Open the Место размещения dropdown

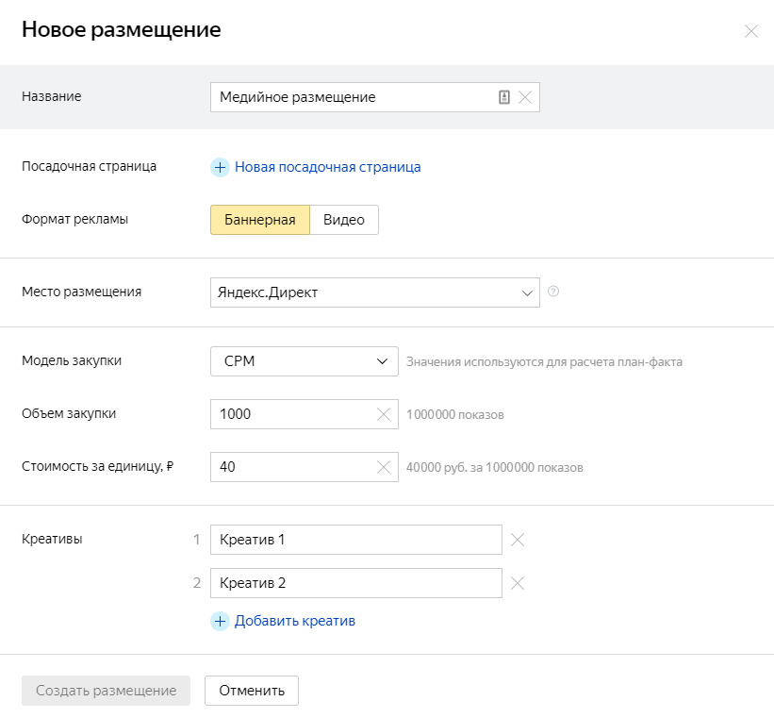point(374,292)
